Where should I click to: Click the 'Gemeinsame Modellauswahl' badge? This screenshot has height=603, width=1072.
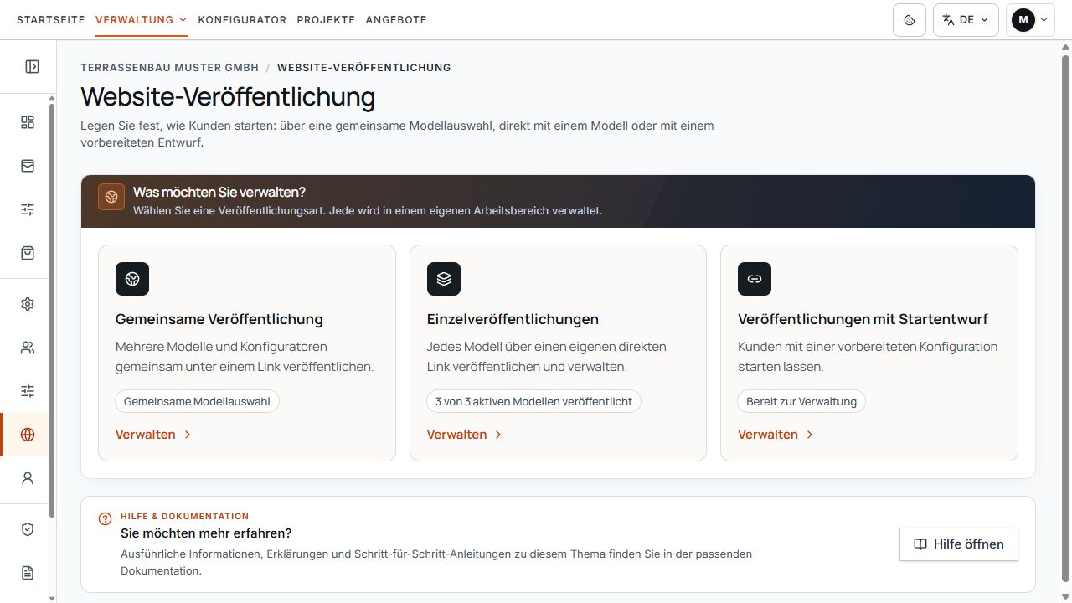(x=197, y=401)
